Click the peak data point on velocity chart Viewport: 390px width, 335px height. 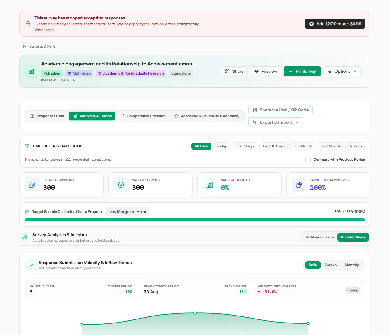coord(195,313)
